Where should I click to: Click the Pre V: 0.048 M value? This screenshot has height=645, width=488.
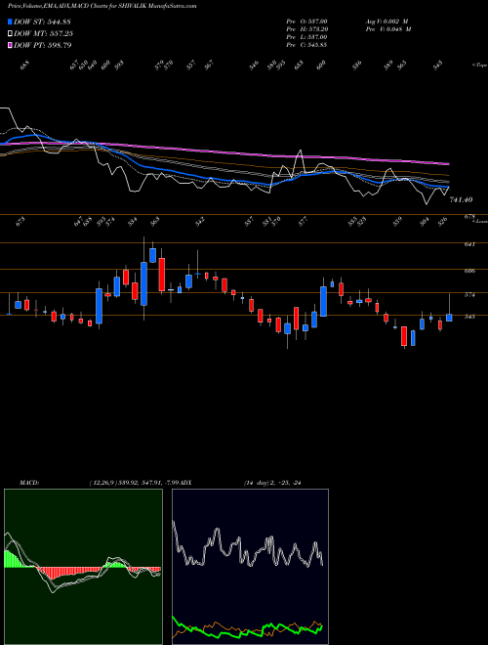(x=387, y=29)
